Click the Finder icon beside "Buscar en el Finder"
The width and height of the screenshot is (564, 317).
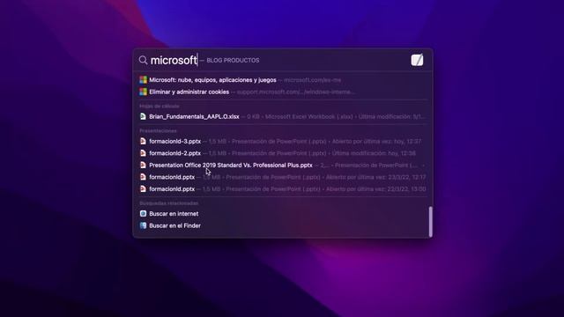[x=143, y=225]
